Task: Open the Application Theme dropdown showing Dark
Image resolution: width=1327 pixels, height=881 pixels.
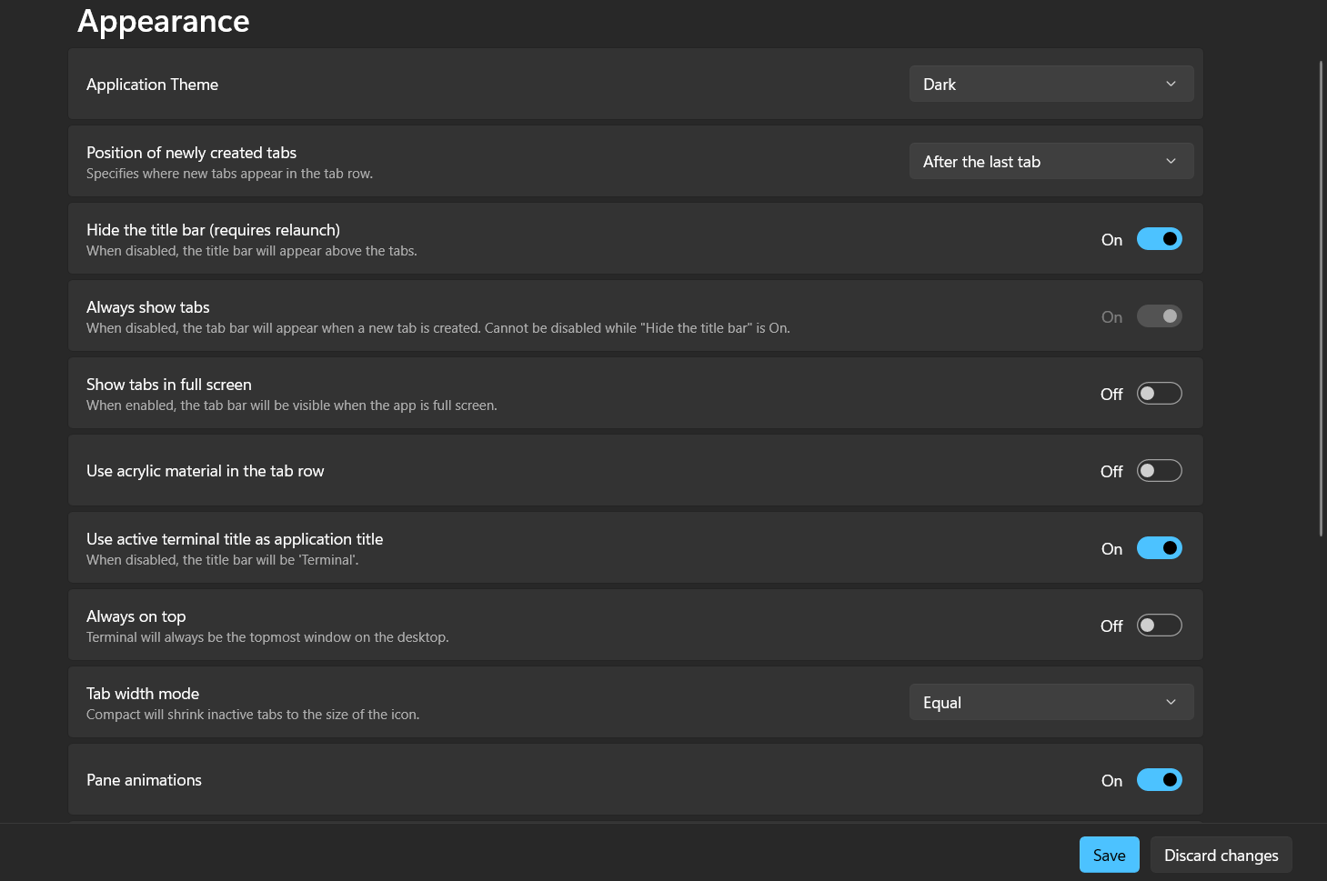Action: tap(1051, 84)
